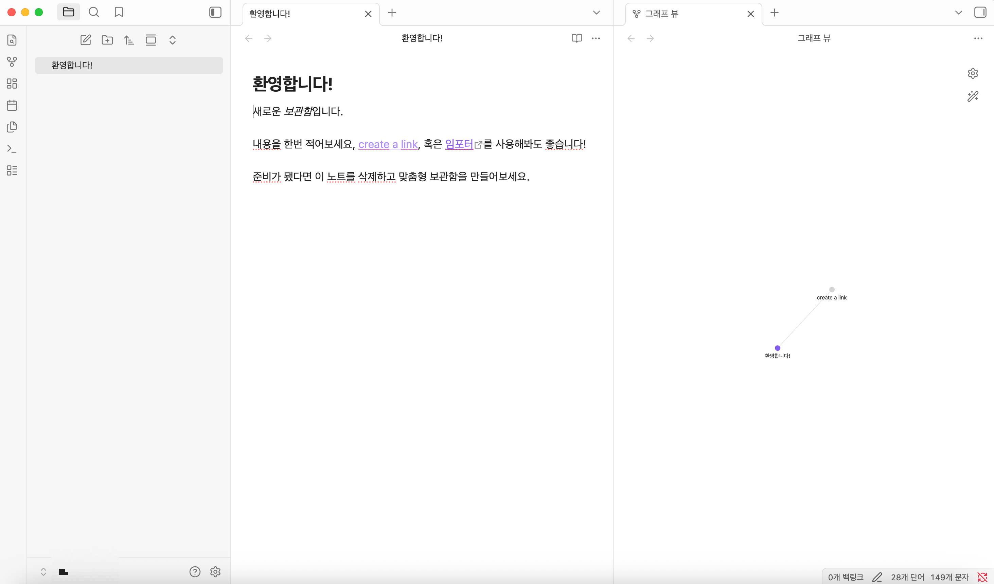The height and width of the screenshot is (584, 994).
Task: Open the vault switcher chevron
Action: [43, 572]
